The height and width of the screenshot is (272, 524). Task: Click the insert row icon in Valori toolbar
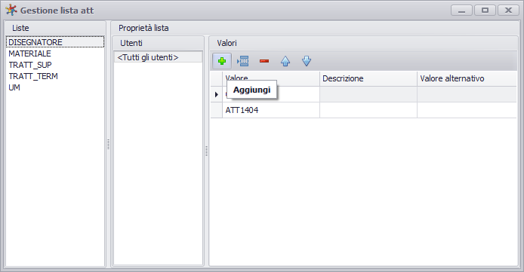click(x=243, y=61)
